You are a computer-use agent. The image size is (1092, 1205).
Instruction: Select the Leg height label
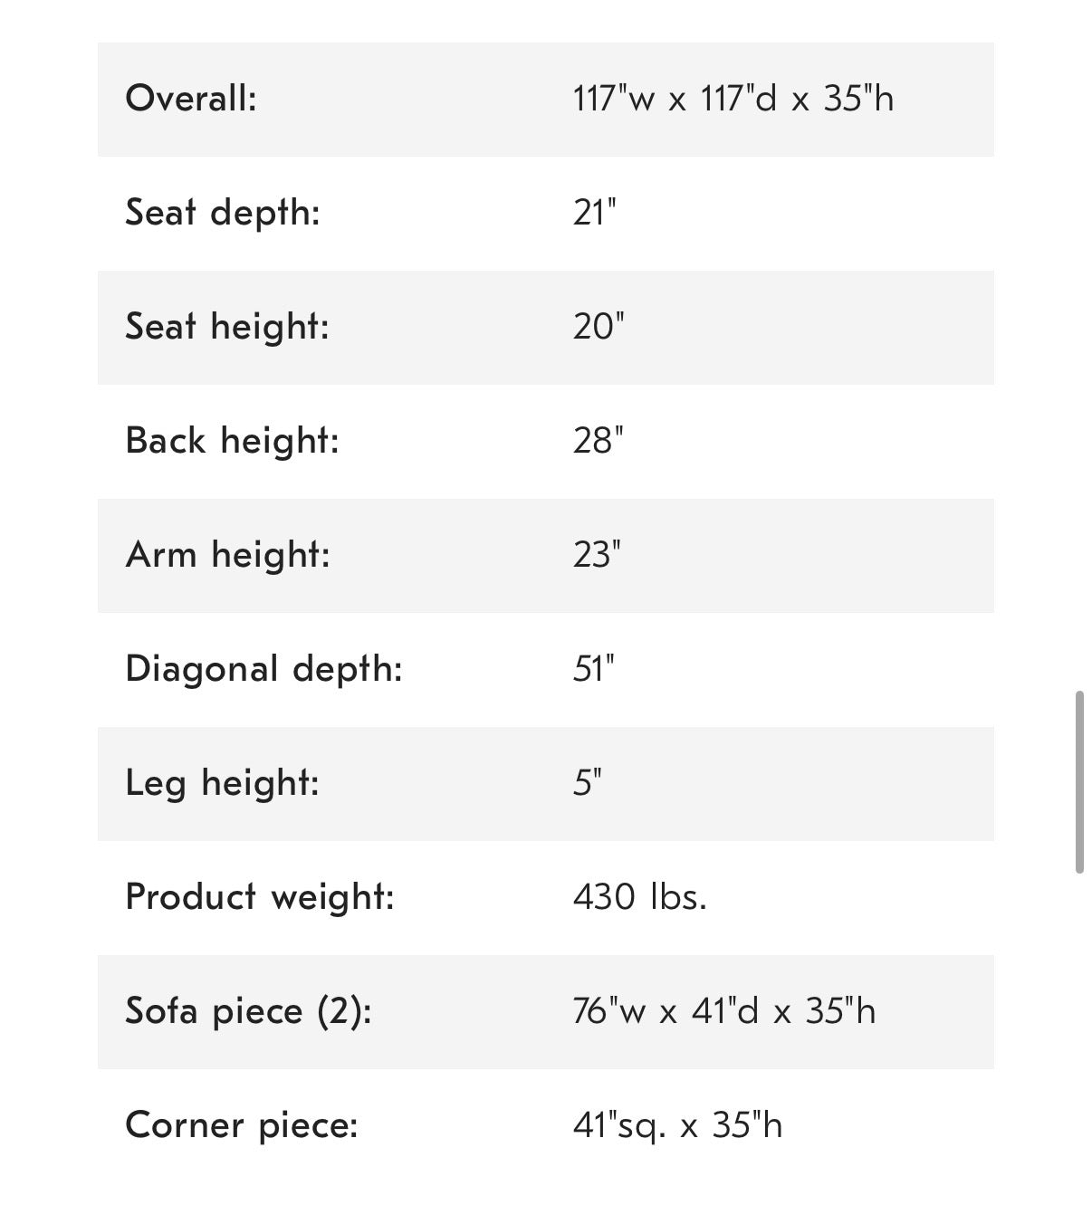point(223,783)
